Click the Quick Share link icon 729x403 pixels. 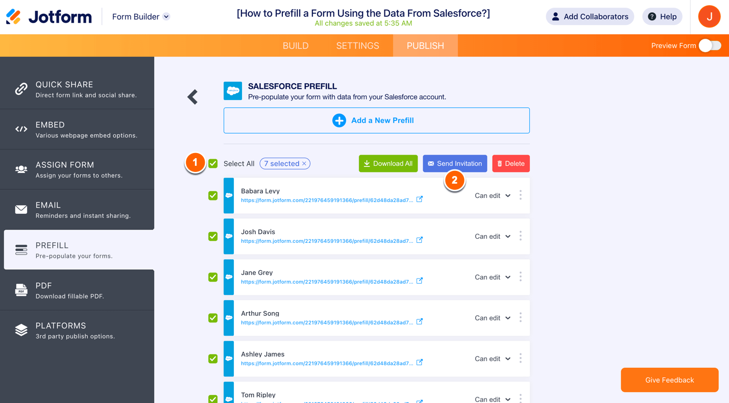point(21,89)
